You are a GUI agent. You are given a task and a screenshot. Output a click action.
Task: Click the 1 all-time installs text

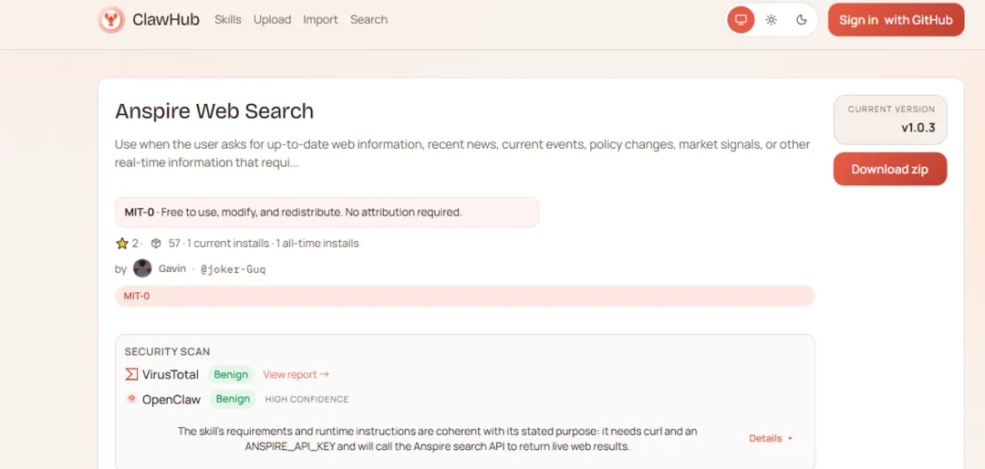pyautogui.click(x=317, y=244)
